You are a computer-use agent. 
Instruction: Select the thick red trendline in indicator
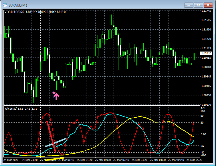pyautogui.click(x=51, y=137)
